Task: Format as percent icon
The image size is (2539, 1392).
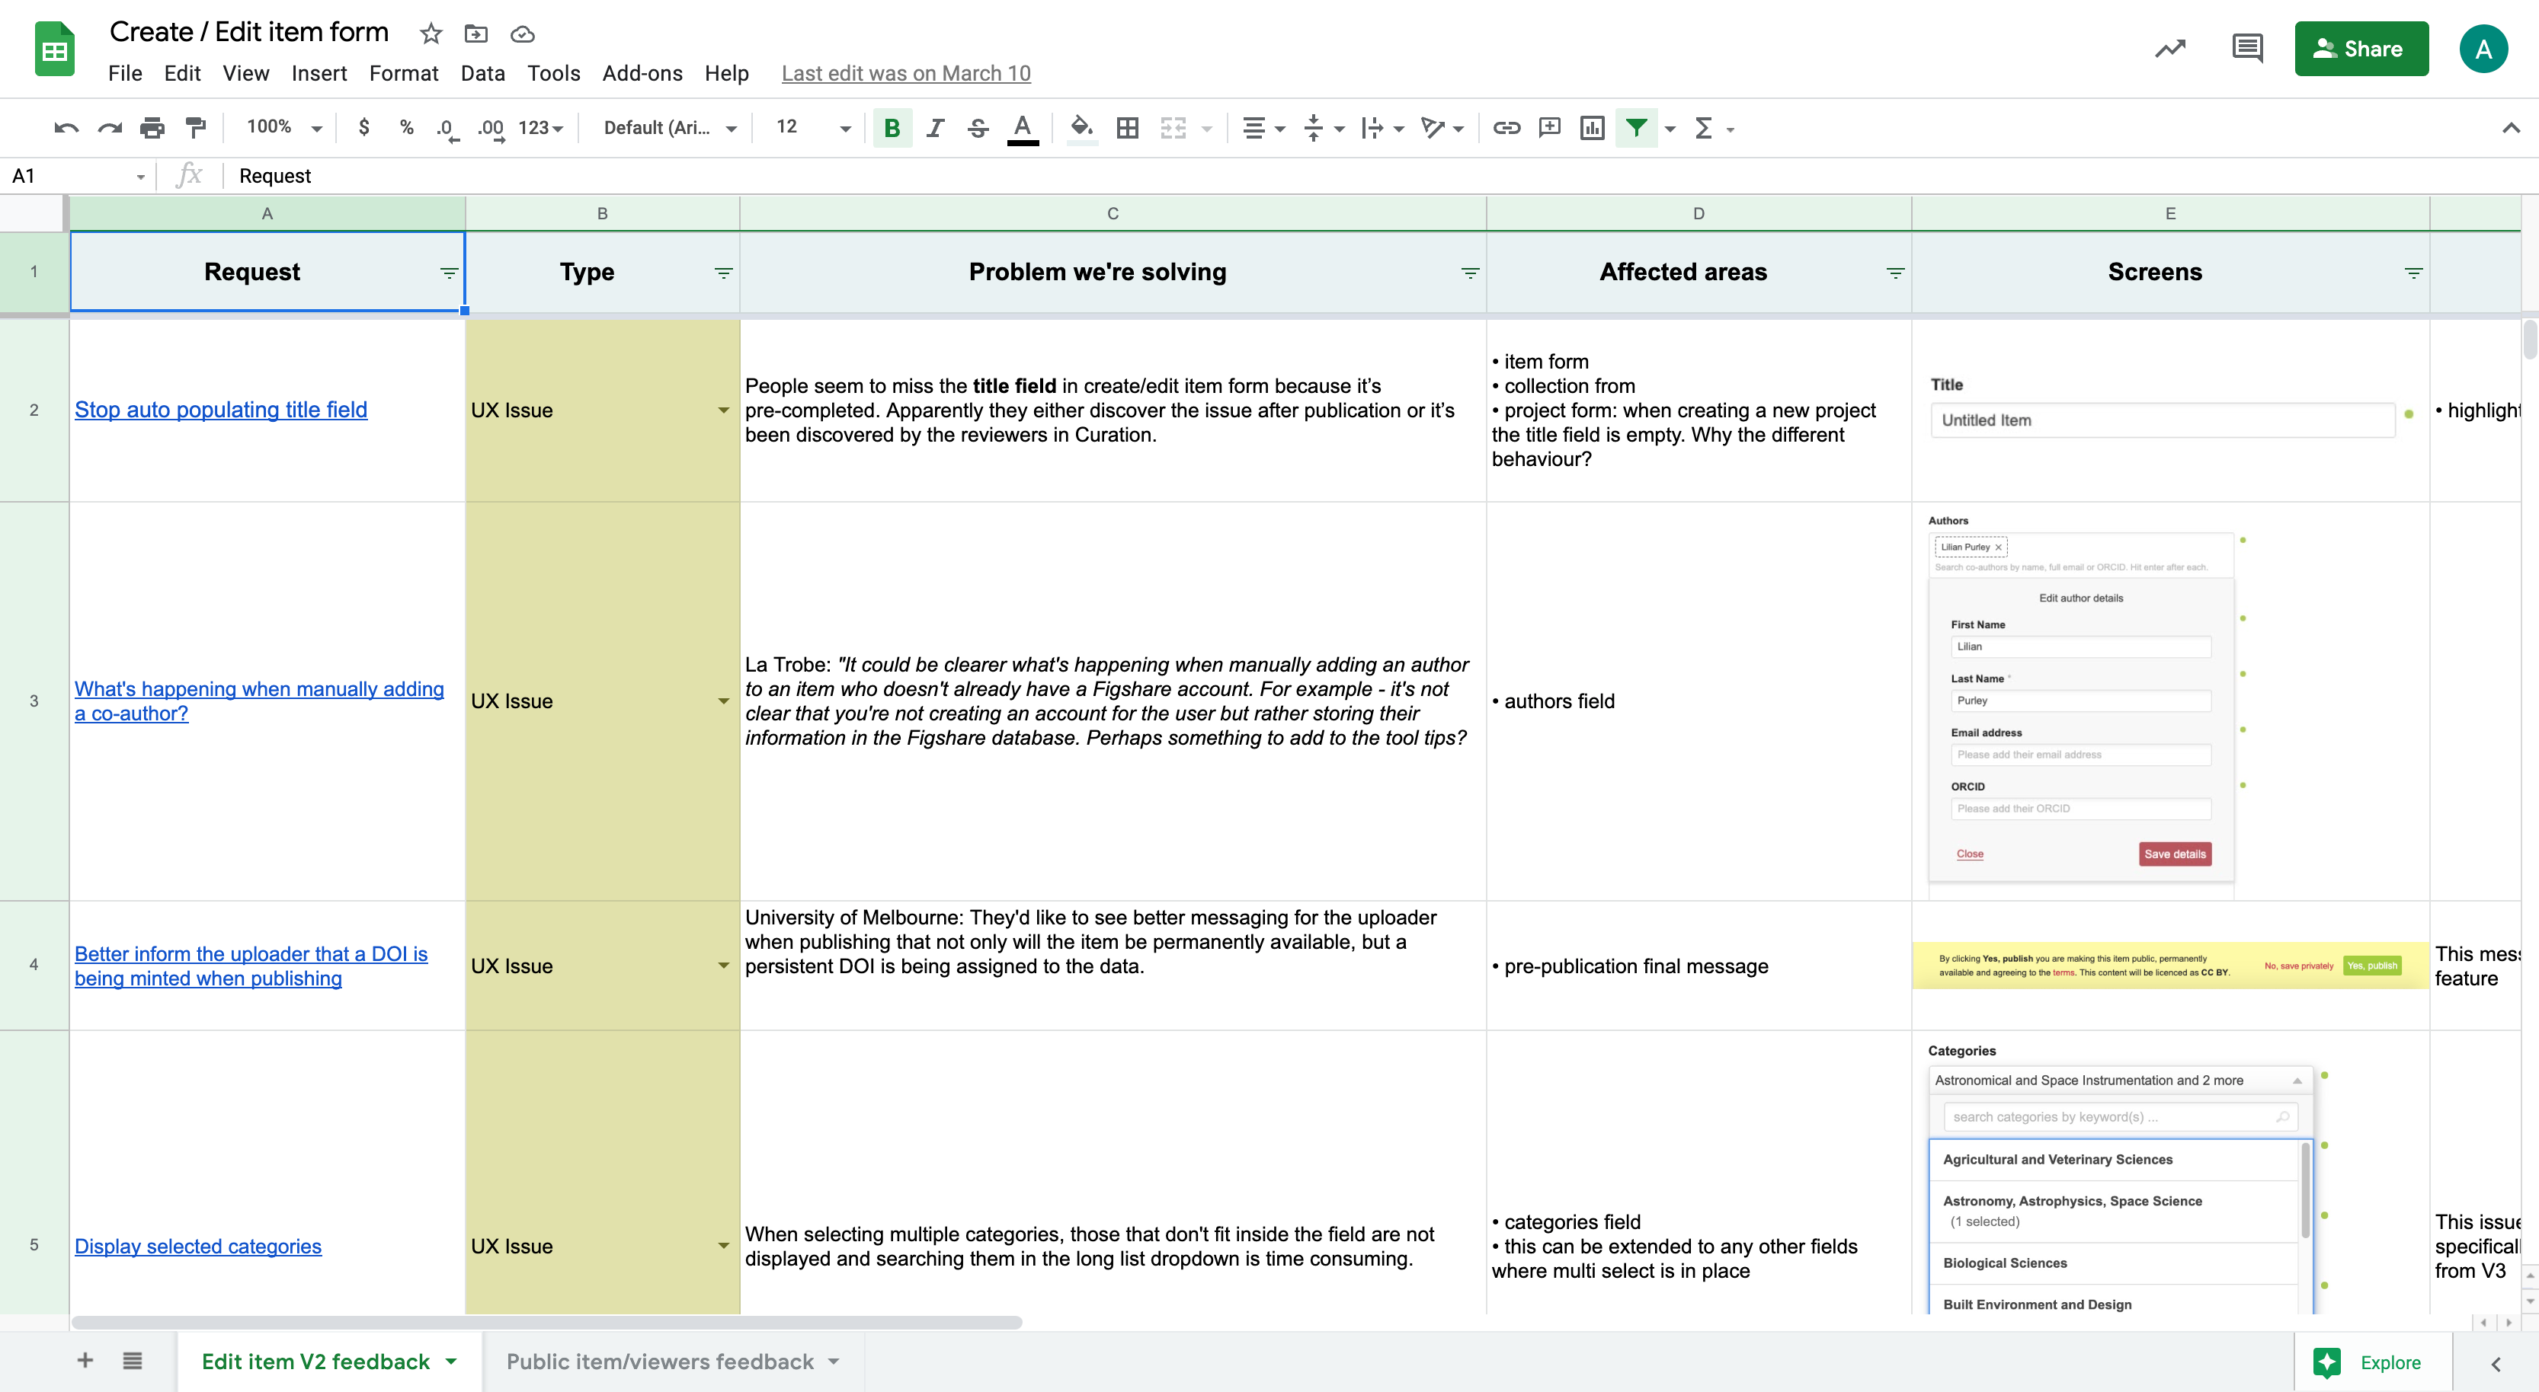Action: pyautogui.click(x=406, y=128)
